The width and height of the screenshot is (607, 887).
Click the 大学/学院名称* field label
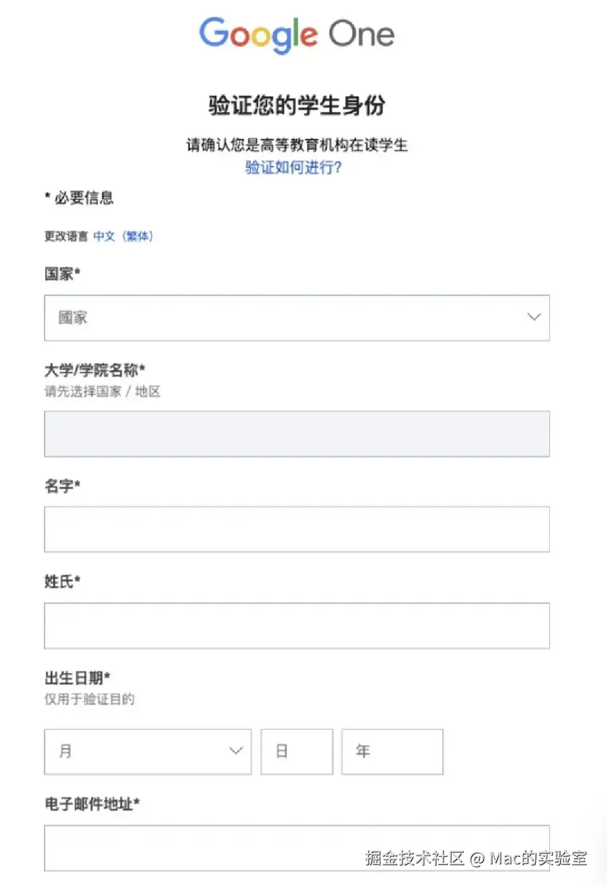[95, 370]
